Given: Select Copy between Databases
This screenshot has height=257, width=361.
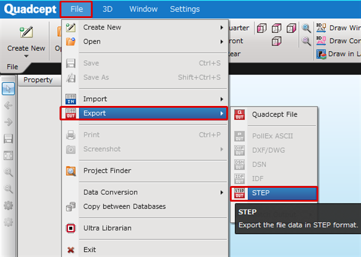Looking at the screenshot, I should (145, 206).
